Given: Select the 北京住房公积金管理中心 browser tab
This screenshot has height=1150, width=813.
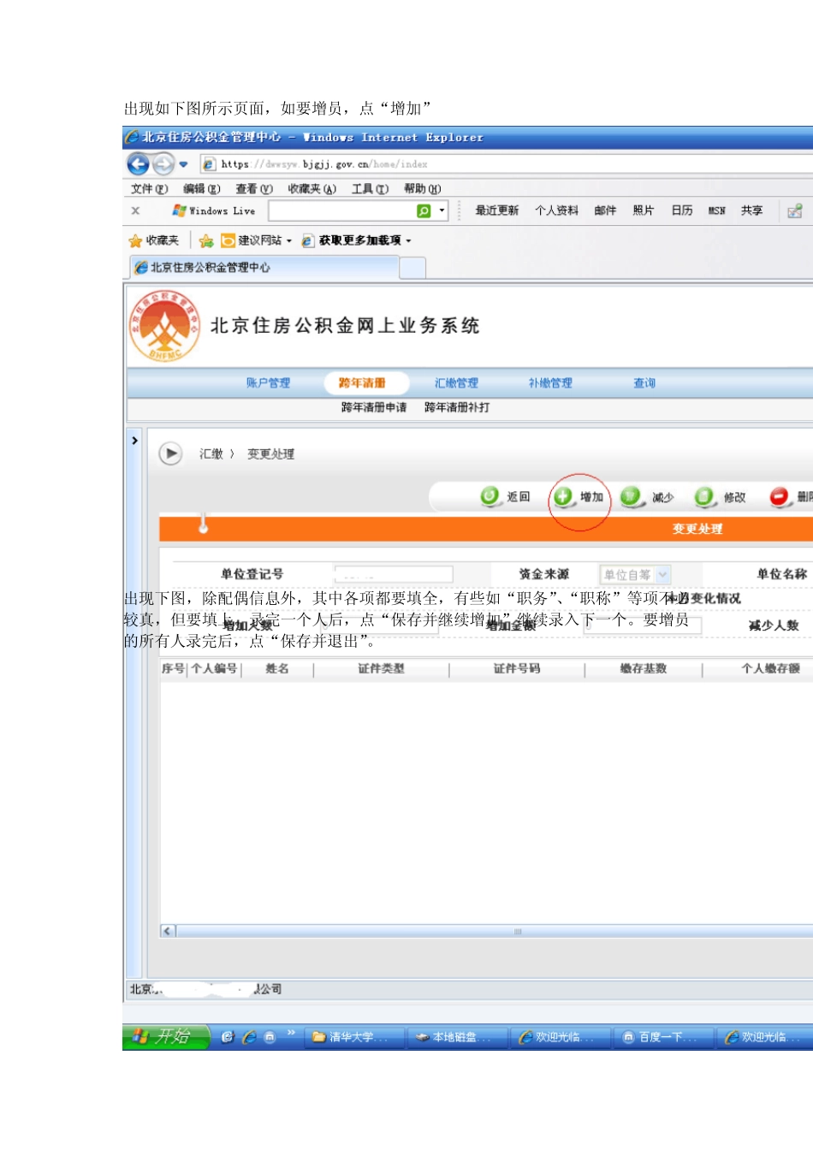Looking at the screenshot, I should coord(264,268).
